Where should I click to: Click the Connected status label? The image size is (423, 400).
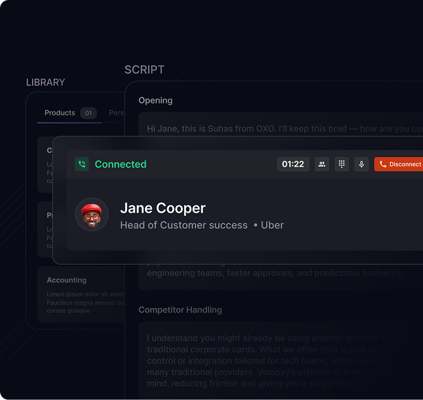coord(120,164)
